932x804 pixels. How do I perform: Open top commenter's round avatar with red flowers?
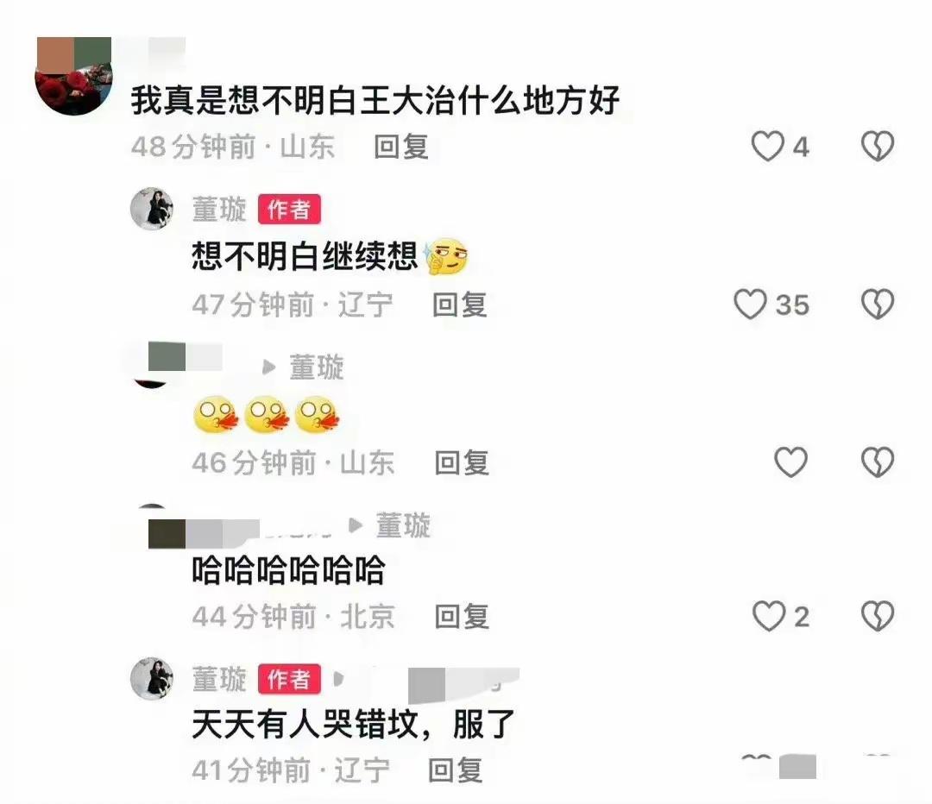coord(74,76)
